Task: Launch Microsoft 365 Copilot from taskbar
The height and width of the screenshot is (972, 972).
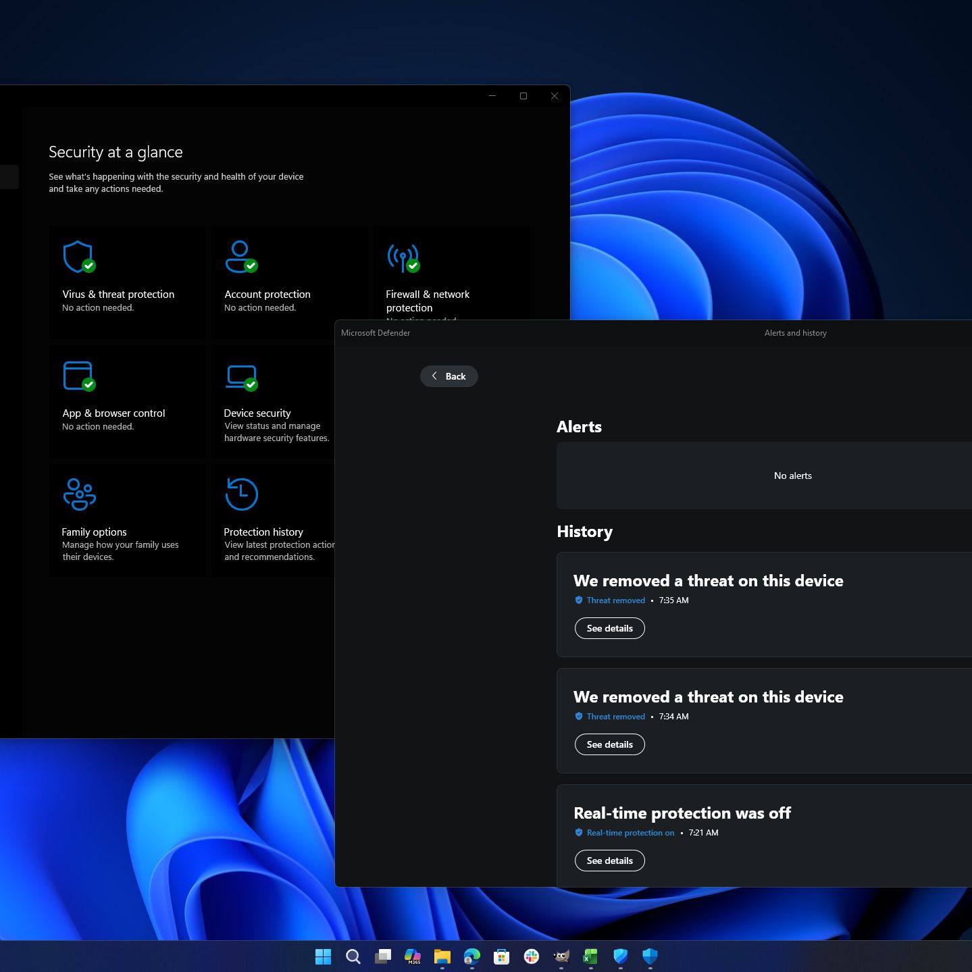Action: pos(413,956)
